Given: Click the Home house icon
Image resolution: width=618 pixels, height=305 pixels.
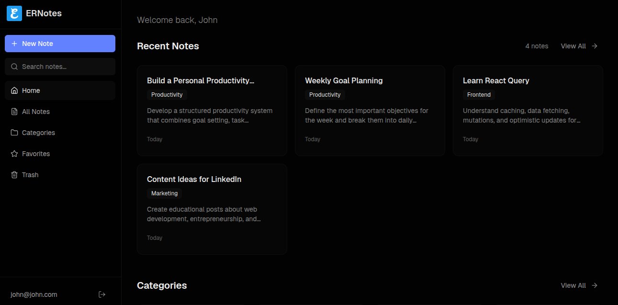Looking at the screenshot, I should click(x=14, y=90).
